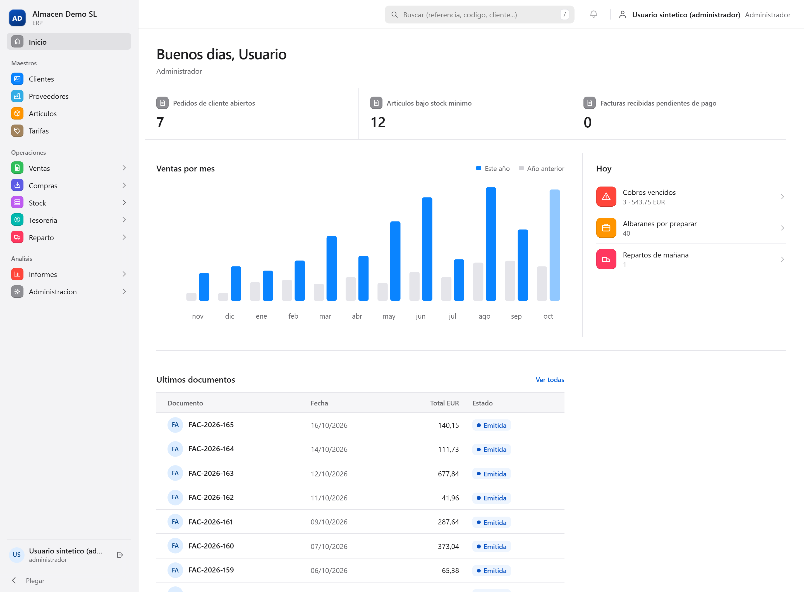
Task: Focus the Buscar search field
Action: click(x=479, y=14)
